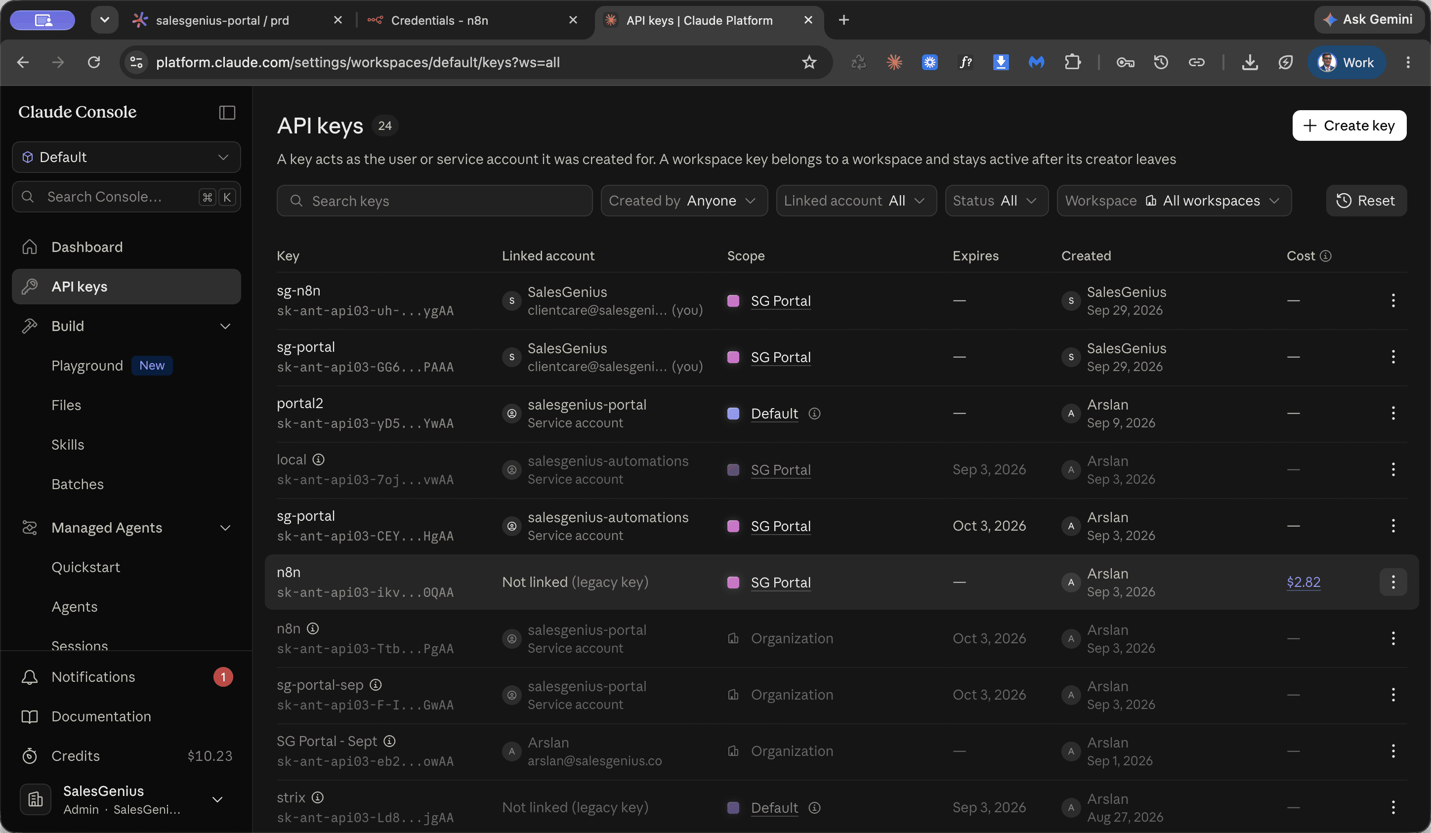
Task: Click the Credits timer icon
Action: pos(30,756)
